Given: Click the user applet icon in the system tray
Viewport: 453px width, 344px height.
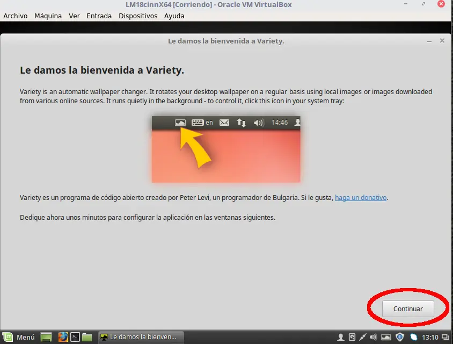Looking at the screenshot, I should pos(341,337).
